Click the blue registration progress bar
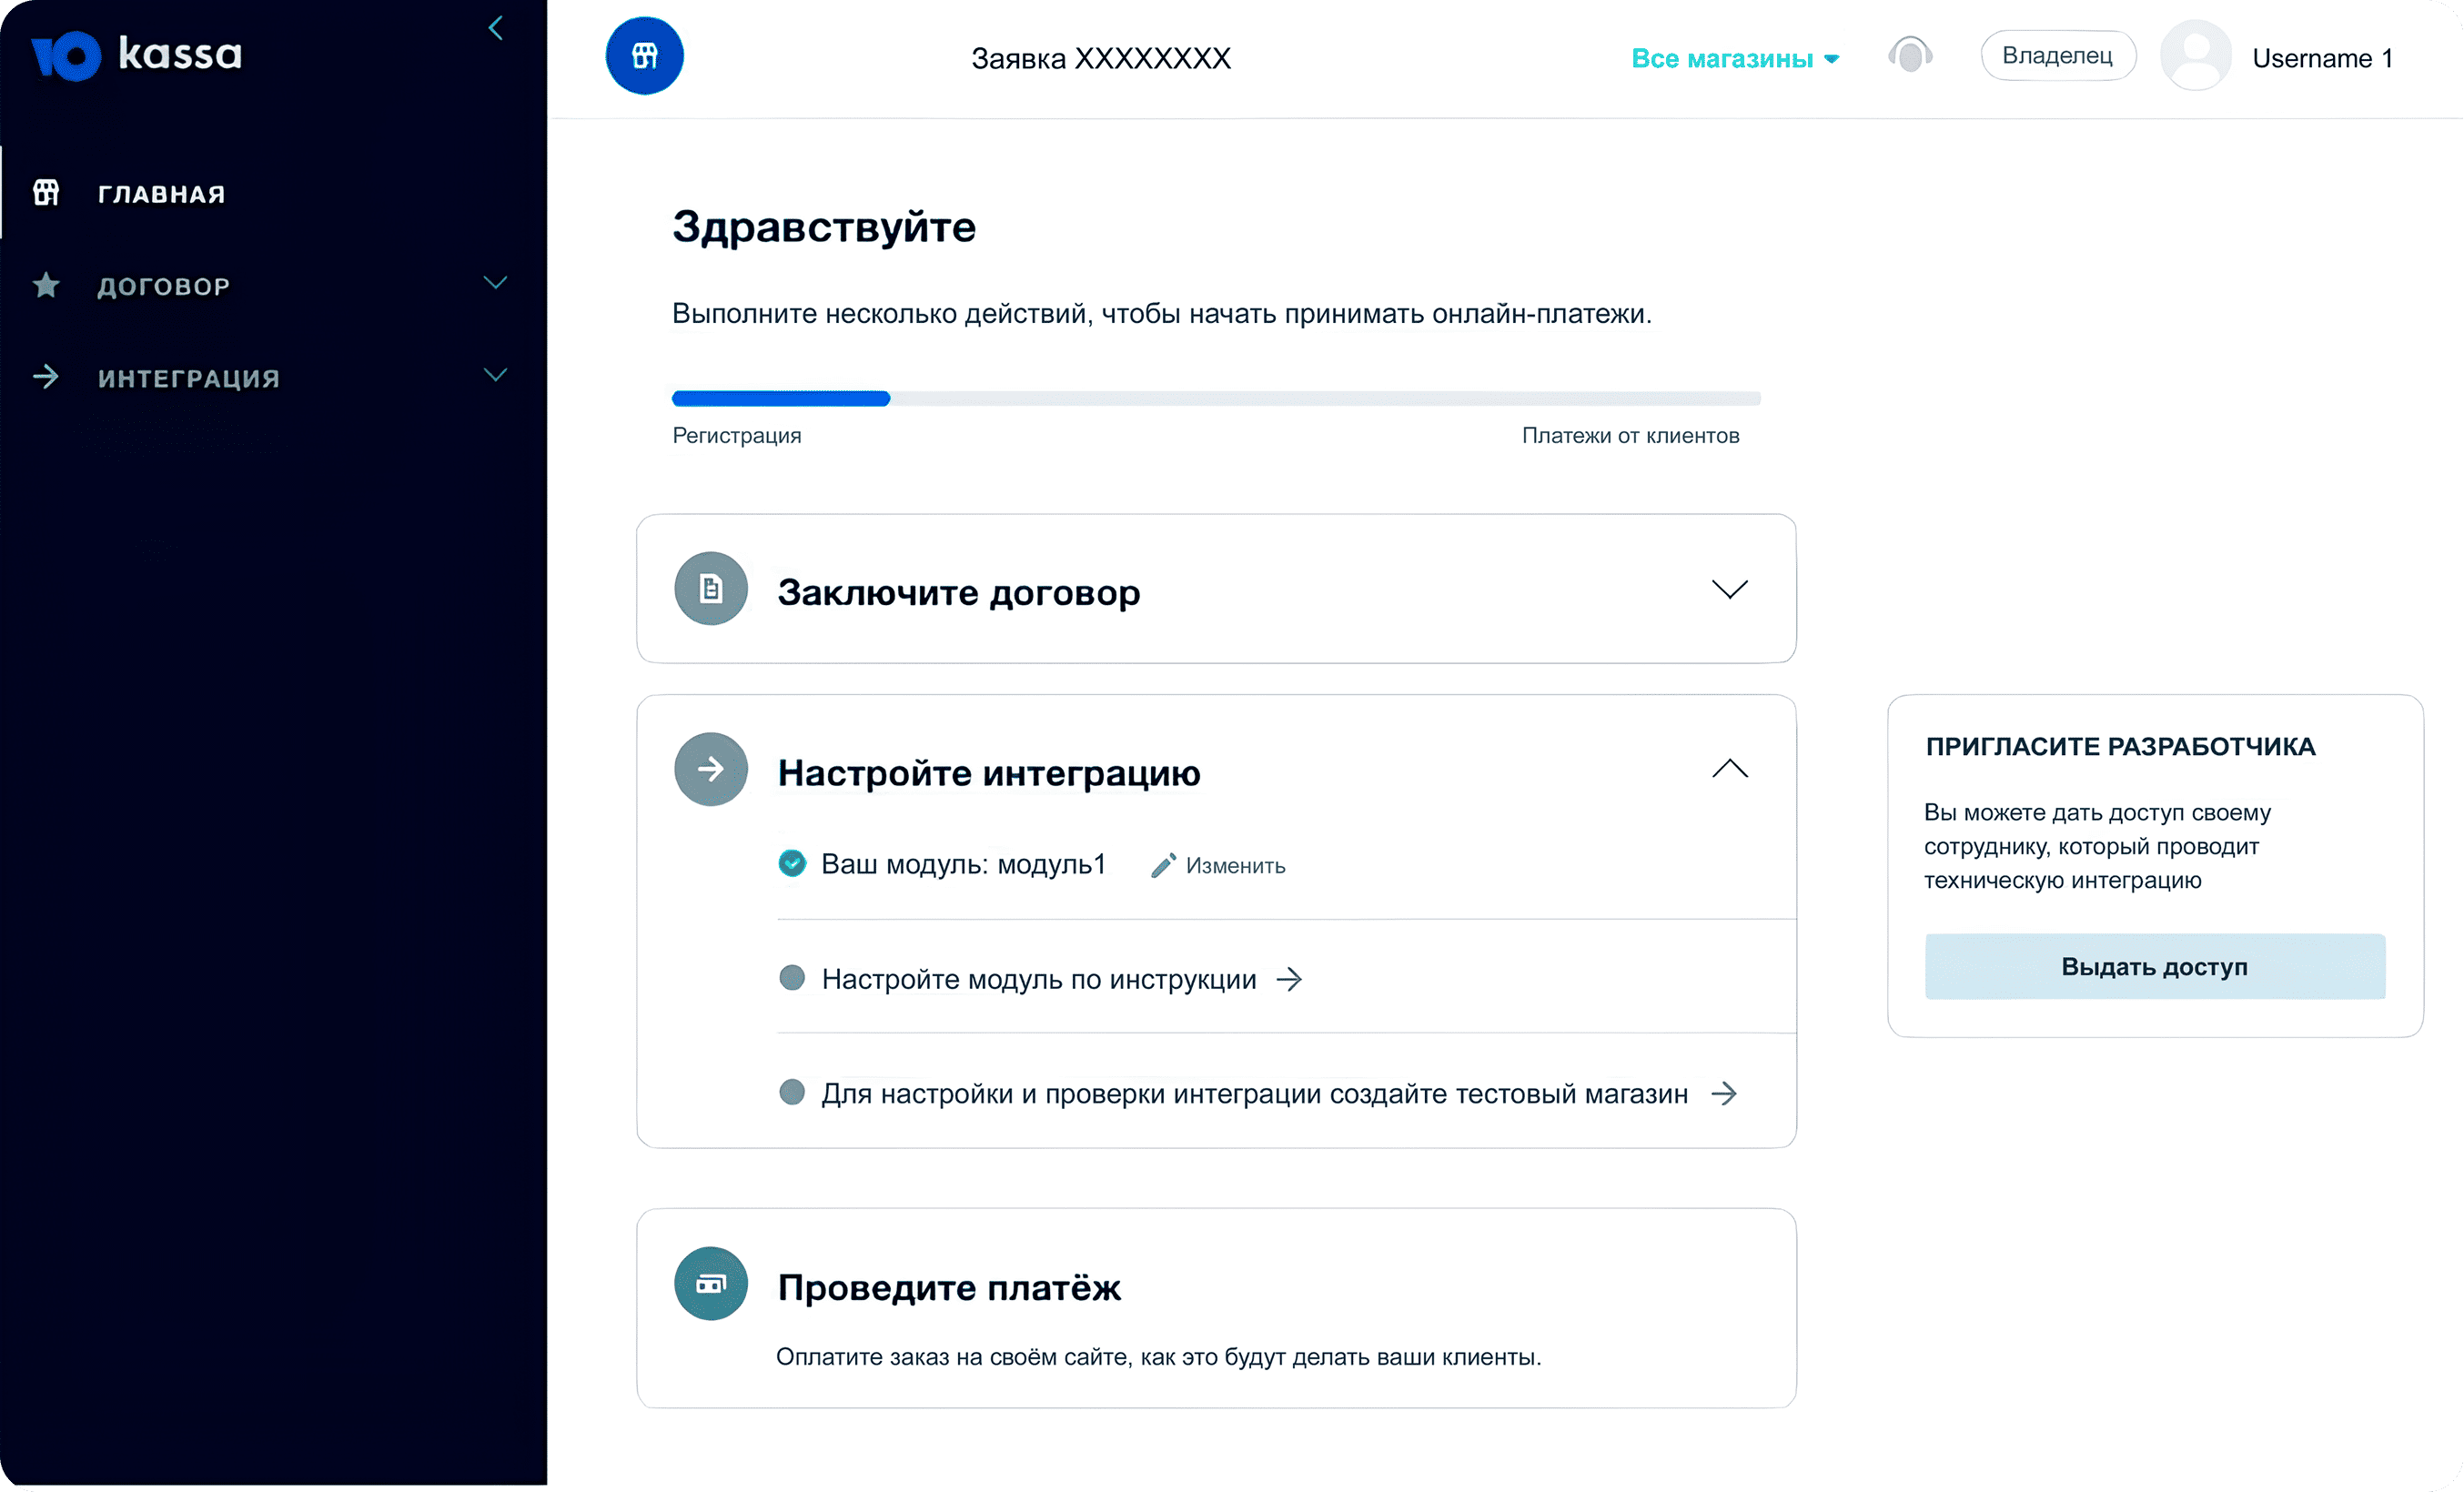The image size is (2464, 1492). click(x=781, y=398)
